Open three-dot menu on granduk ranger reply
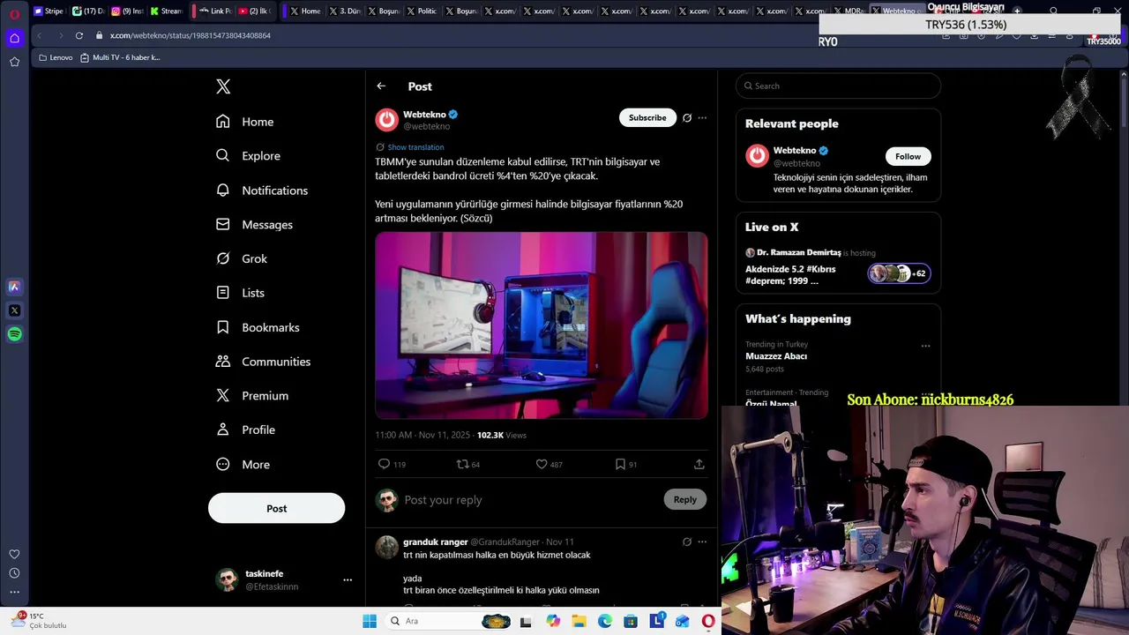 (x=702, y=542)
